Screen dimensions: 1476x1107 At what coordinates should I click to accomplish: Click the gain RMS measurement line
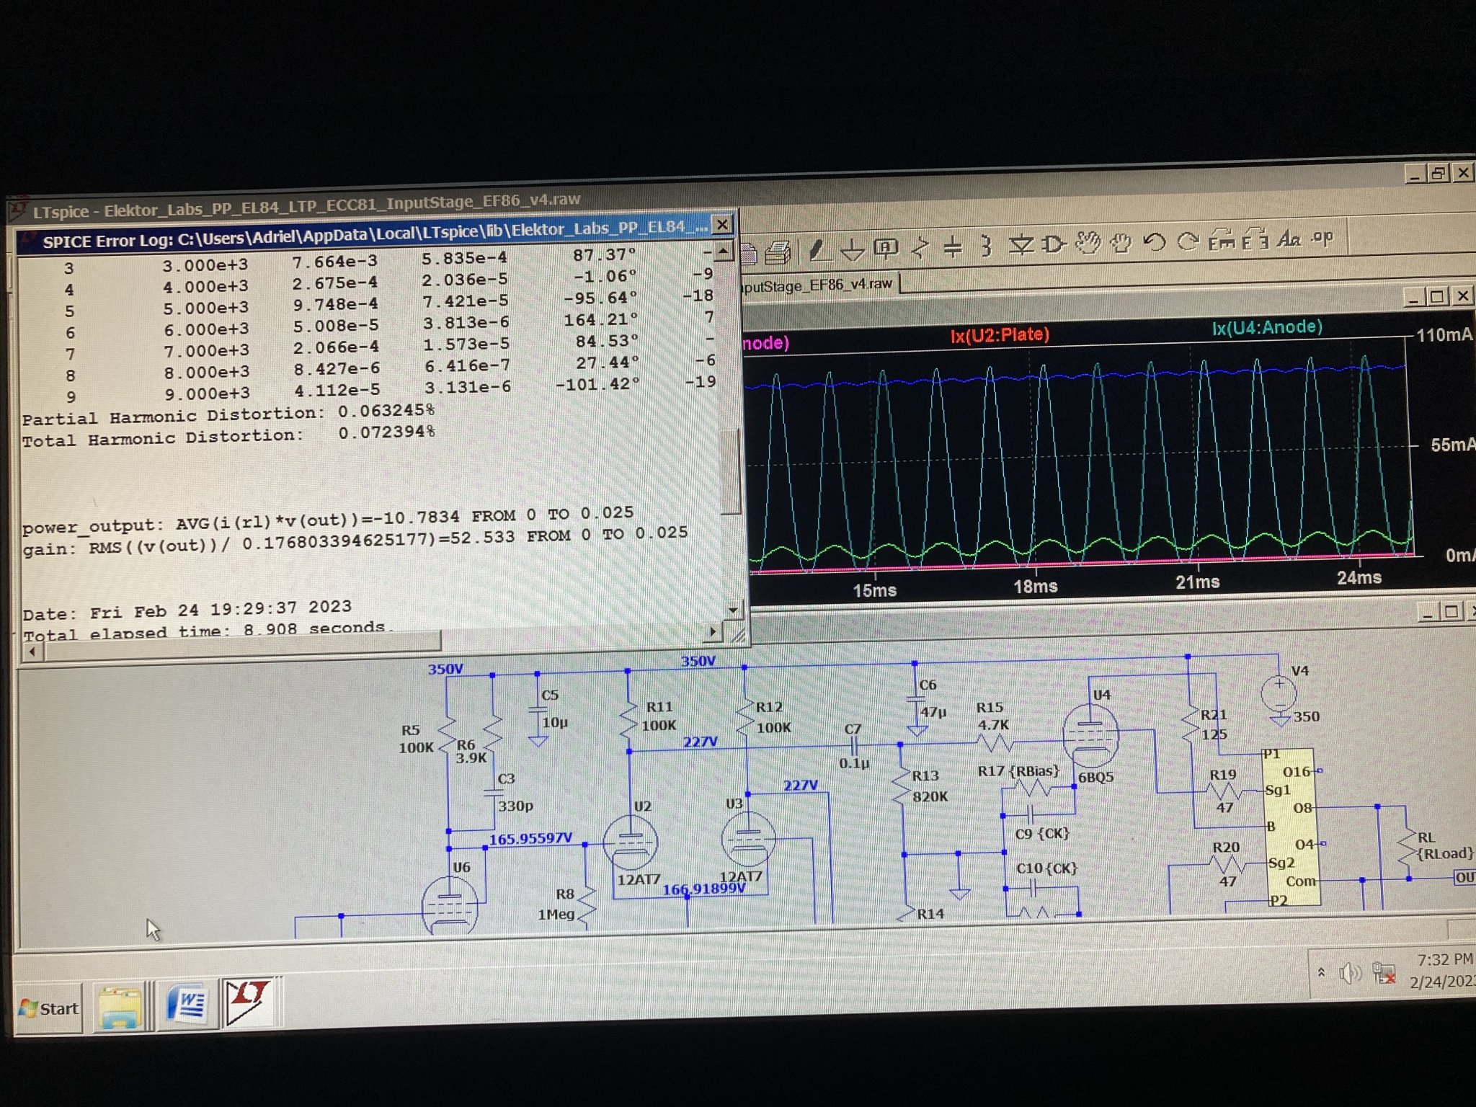pyautogui.click(x=355, y=541)
